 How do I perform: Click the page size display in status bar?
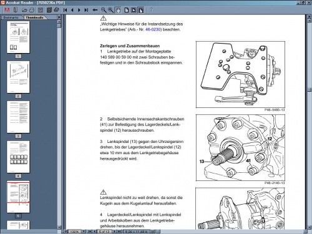[x=137, y=232]
